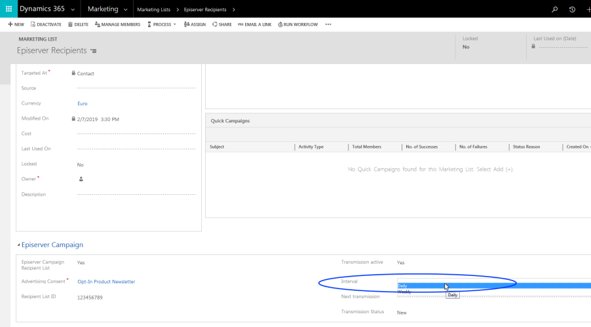
Task: Open Opt-In Product Newsletter link
Action: pyautogui.click(x=106, y=282)
